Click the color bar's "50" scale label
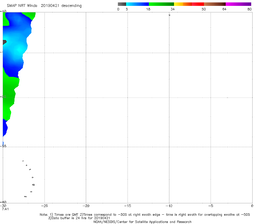255x224 pixels. coord(204,9)
